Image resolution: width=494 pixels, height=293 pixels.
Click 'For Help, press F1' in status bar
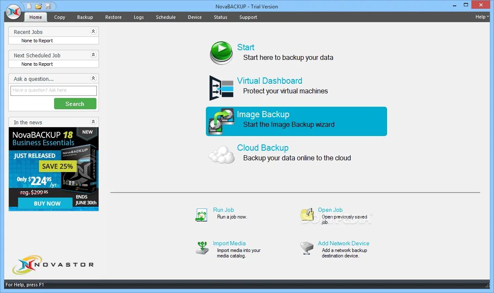point(25,285)
